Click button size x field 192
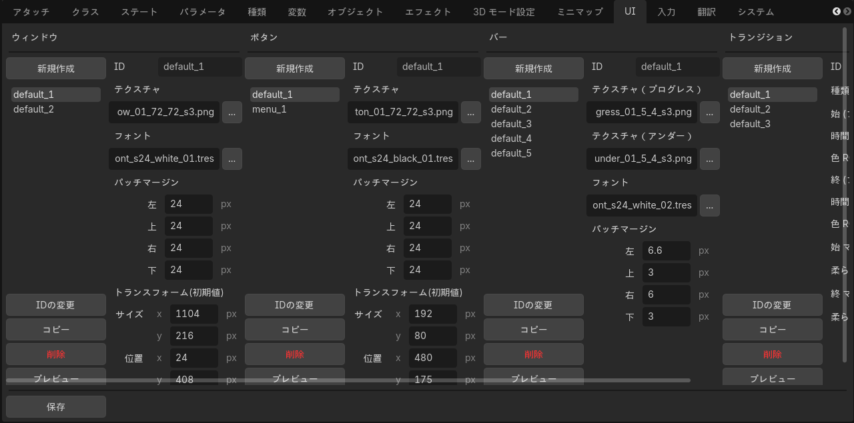The height and width of the screenshot is (423, 854). [433, 314]
